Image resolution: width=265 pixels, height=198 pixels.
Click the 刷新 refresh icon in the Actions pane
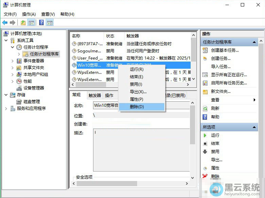205,109
